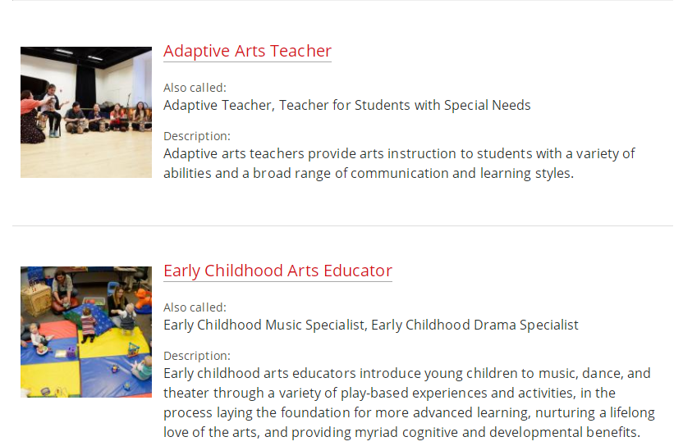Click "Also called:" label under Early Childhood Arts Educator
This screenshot has height=446, width=683.
195,307
